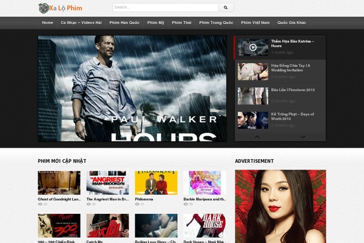Screen dimensions: 364x243
Task: Open Hợp Đồng Chia Tay Wedding Invitation link
Action: pos(291,68)
